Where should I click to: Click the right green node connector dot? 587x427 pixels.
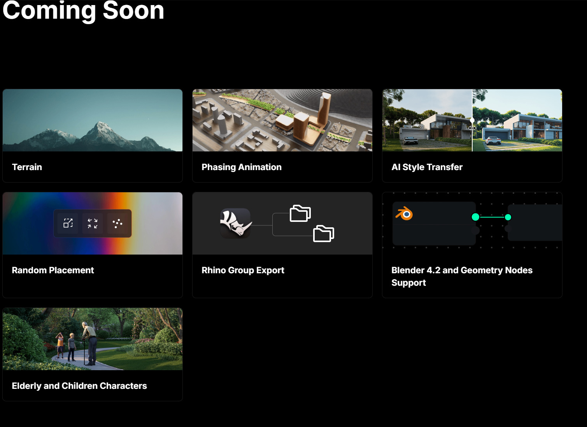tap(508, 217)
